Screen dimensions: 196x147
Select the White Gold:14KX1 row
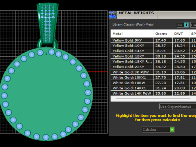pos(153,88)
